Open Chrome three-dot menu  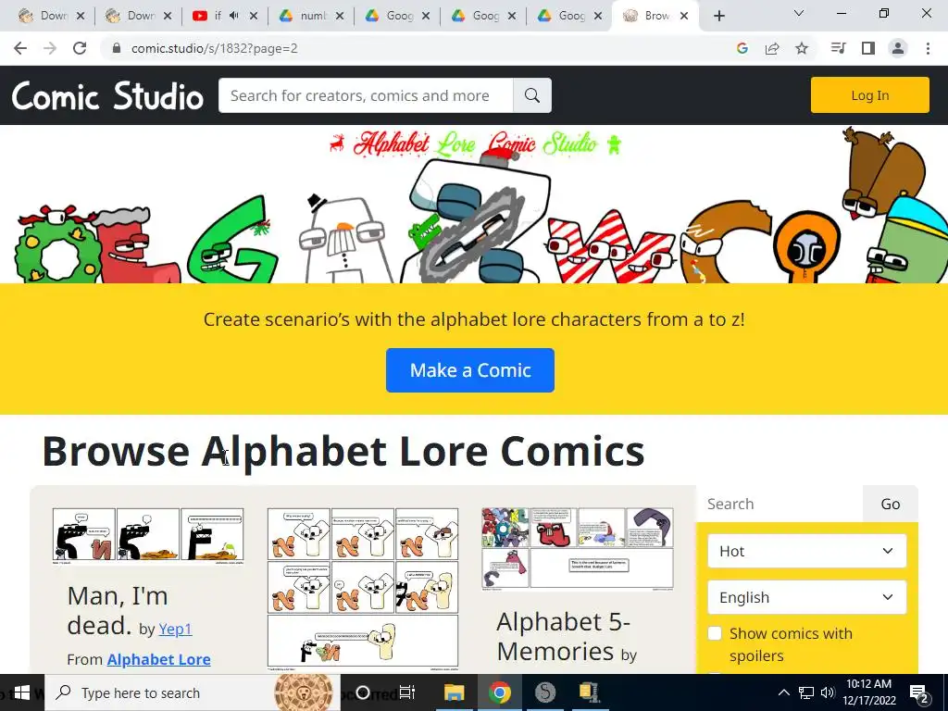[x=928, y=48]
